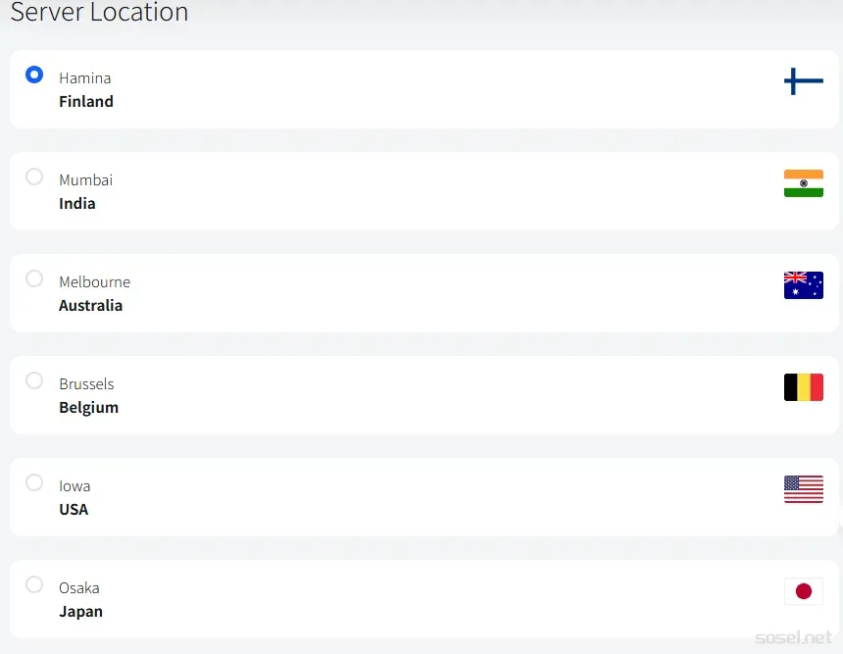Click the USA flag icon

[803, 489]
